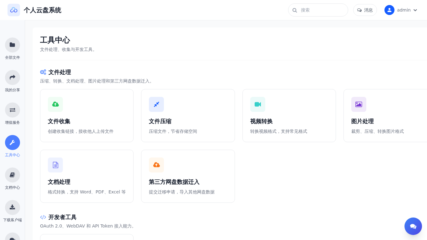
Task: Open 全部文件 folder icon in sidebar
Action: pyautogui.click(x=13, y=45)
